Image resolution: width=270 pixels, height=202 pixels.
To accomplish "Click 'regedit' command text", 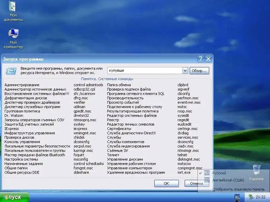I will [x=183, y=120].
